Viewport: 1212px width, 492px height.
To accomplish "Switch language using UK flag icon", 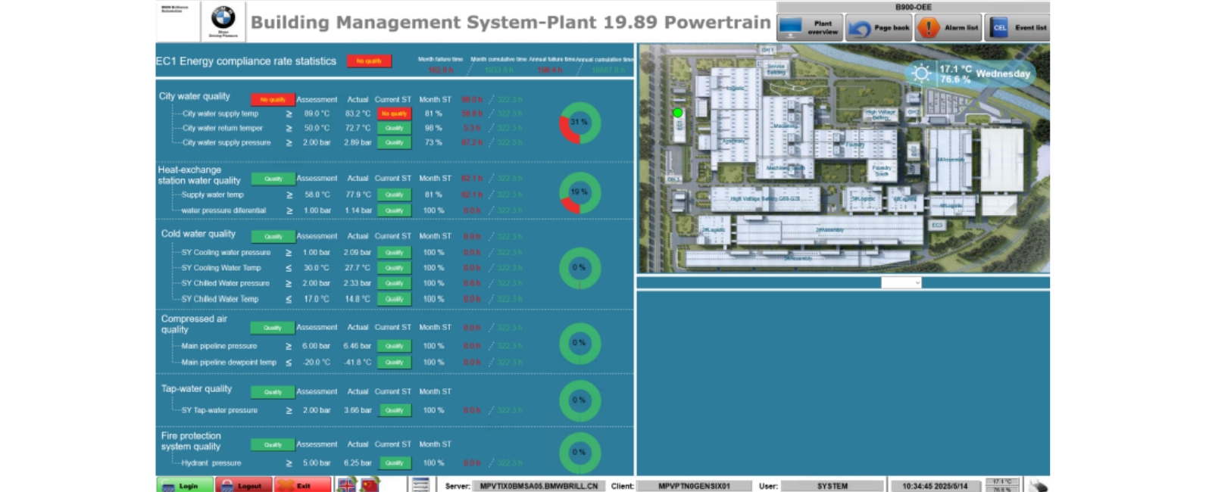I will coord(346,485).
